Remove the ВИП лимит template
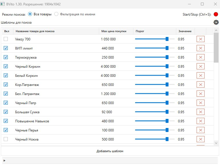The image size is (220, 167). tap(200, 48)
